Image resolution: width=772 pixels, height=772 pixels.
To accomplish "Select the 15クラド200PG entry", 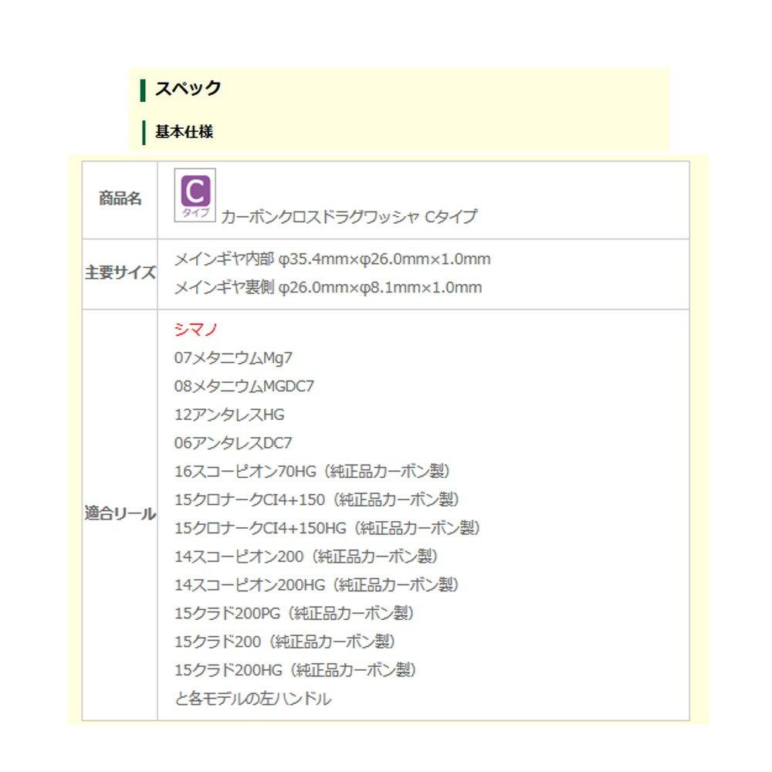I will [x=294, y=614].
